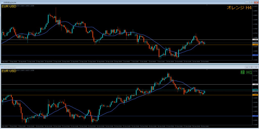This screenshot has width=259, height=129.
Task: Select the orange 1.16454 price tag on H4 chart
Action: tap(255, 45)
